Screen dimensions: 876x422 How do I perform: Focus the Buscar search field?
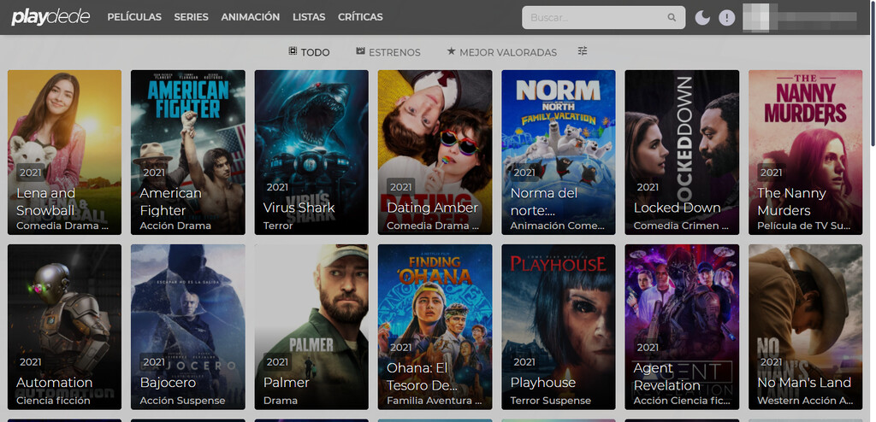tap(603, 18)
